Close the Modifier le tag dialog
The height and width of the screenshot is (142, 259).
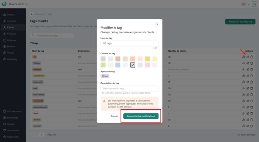pyautogui.click(x=157, y=24)
